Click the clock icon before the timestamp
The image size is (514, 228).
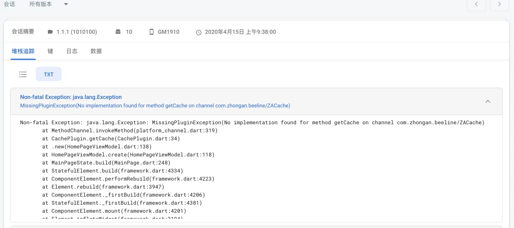tap(199, 32)
